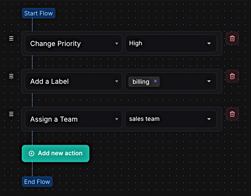251x196 pixels.
Task: Click the Start Flow node
Action: click(x=39, y=13)
